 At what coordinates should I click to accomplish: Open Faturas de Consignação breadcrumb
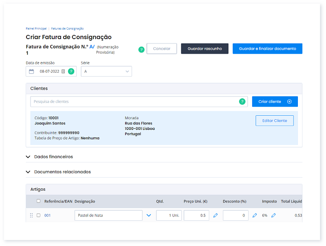point(67,29)
